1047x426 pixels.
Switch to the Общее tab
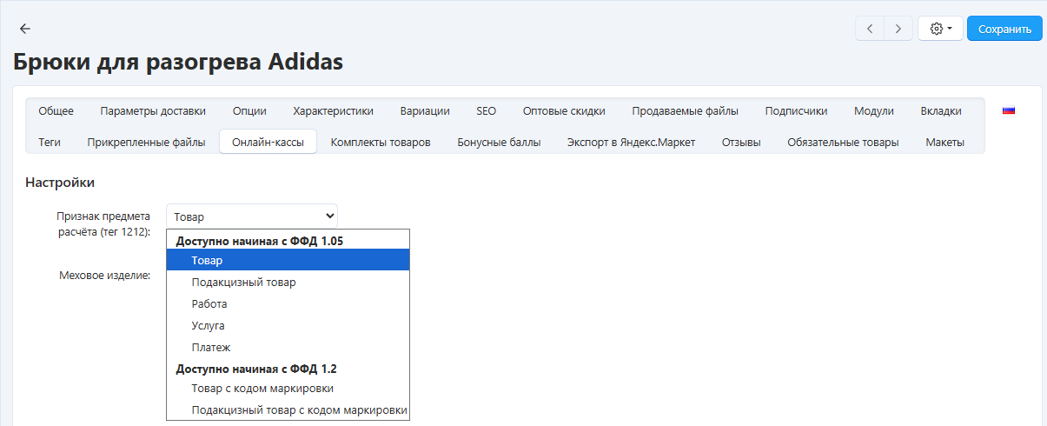point(56,110)
